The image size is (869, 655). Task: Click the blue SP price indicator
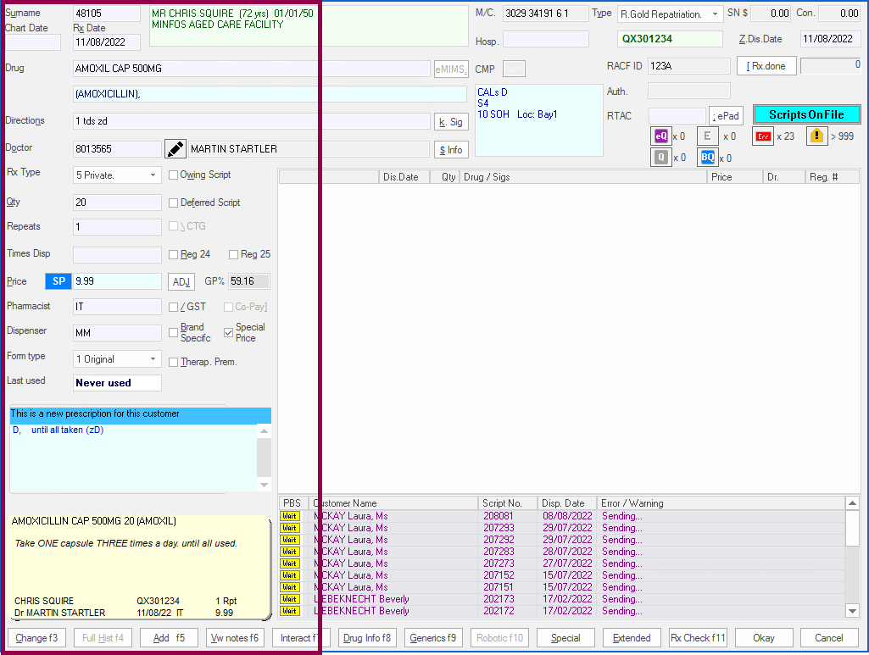(58, 281)
